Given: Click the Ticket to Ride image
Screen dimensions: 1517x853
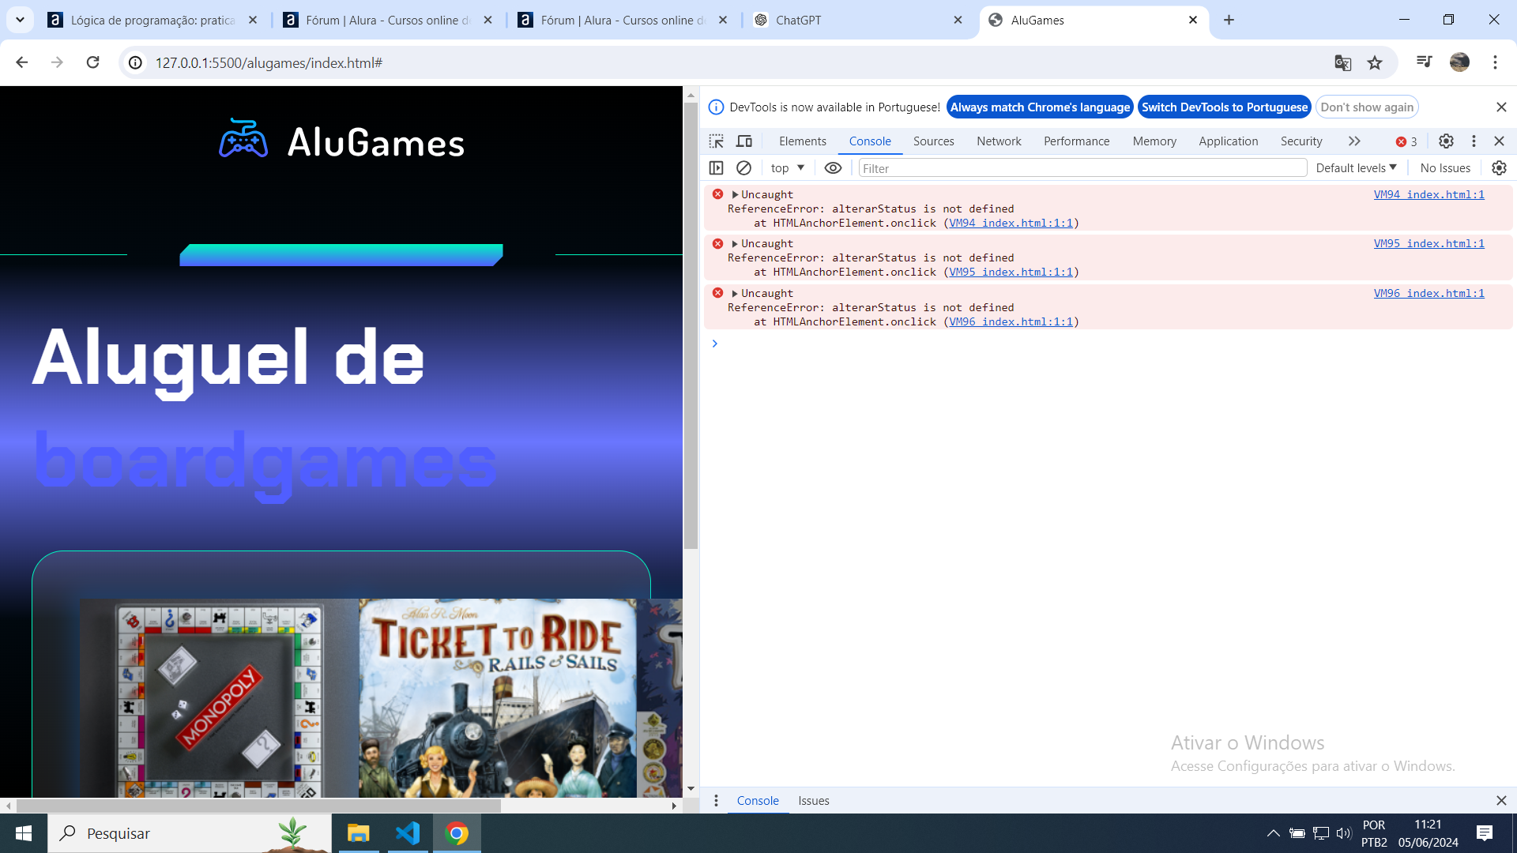Looking at the screenshot, I should (x=498, y=697).
